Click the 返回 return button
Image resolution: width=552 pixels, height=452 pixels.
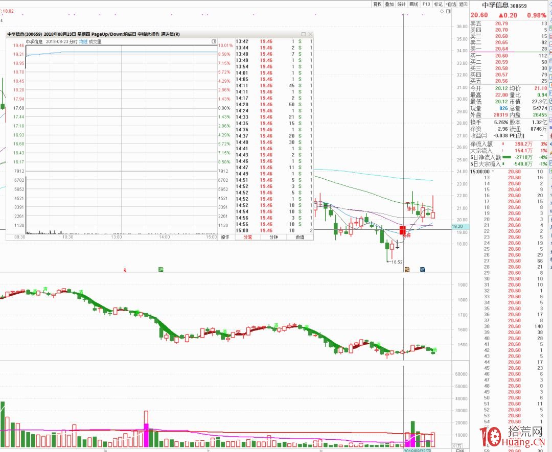463,4
